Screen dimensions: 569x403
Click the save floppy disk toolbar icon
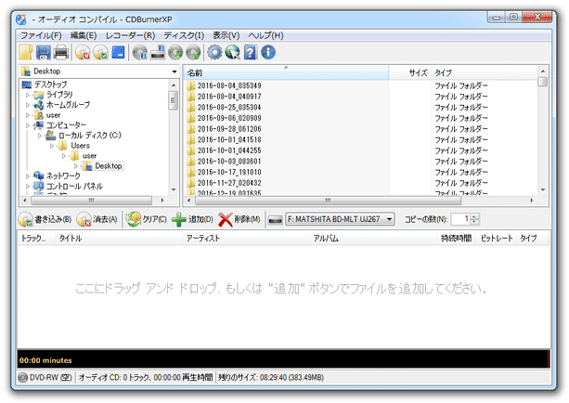coord(44,52)
